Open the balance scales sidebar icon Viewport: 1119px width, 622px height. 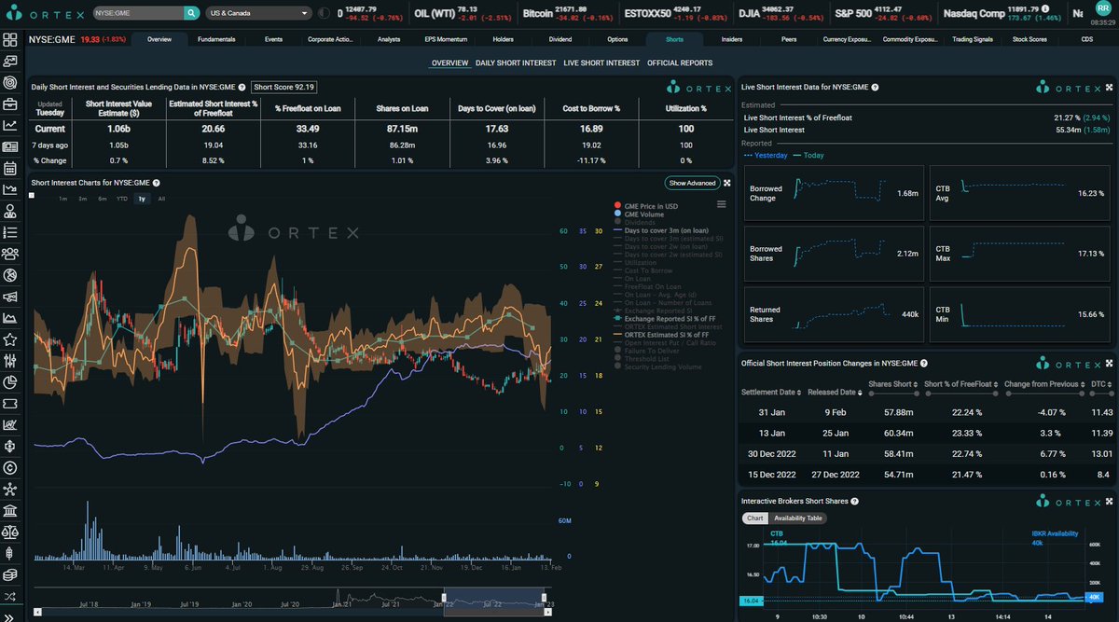pos(10,532)
